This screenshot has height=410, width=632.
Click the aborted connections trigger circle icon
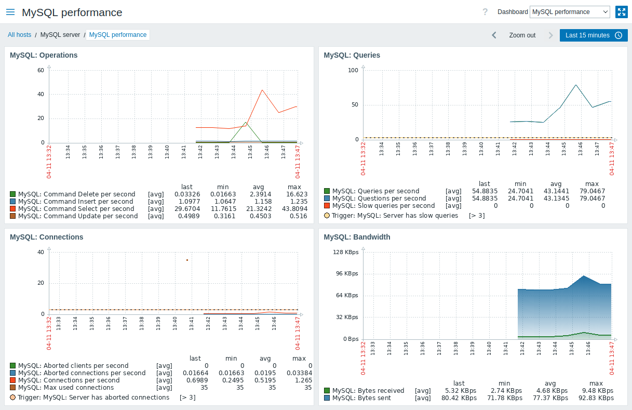pyautogui.click(x=13, y=398)
